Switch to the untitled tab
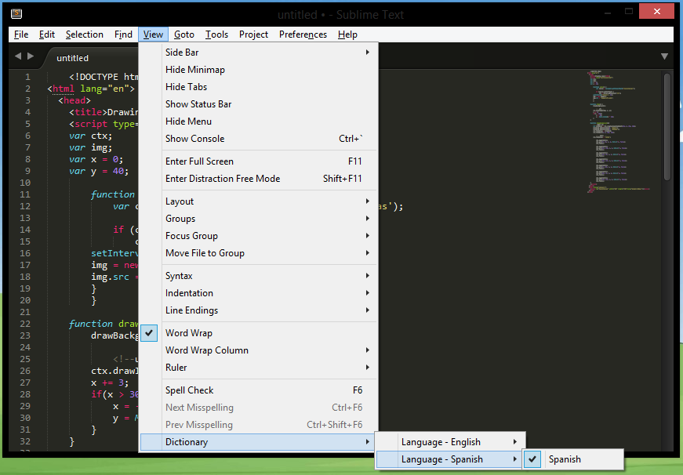The width and height of the screenshot is (683, 475). point(72,58)
